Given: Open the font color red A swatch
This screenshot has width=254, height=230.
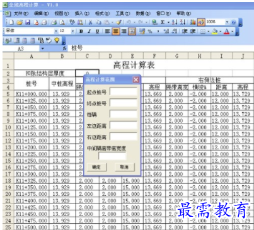Looking at the screenshot, I should pyautogui.click(x=226, y=32).
